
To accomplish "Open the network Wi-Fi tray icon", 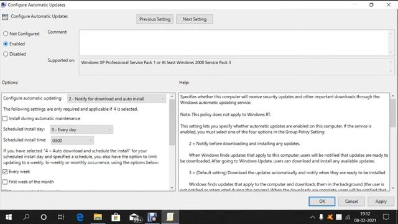I will [348, 217].
